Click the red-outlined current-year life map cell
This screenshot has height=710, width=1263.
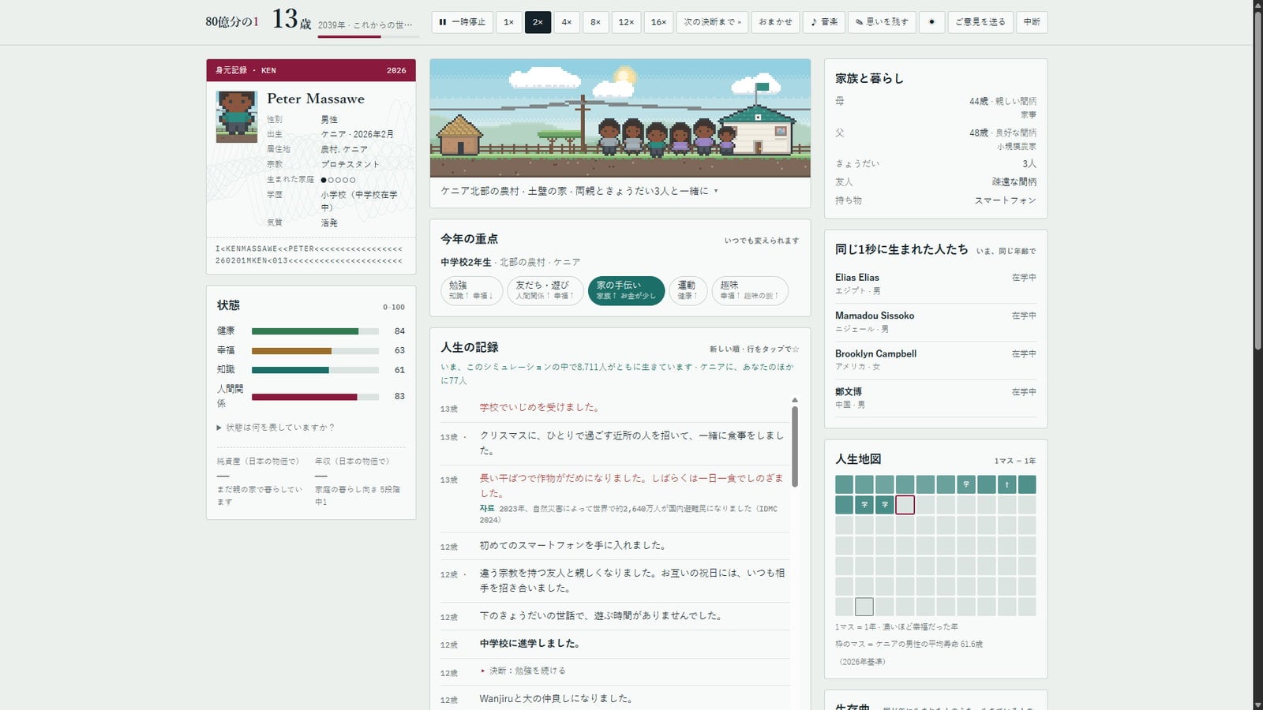click(x=905, y=505)
